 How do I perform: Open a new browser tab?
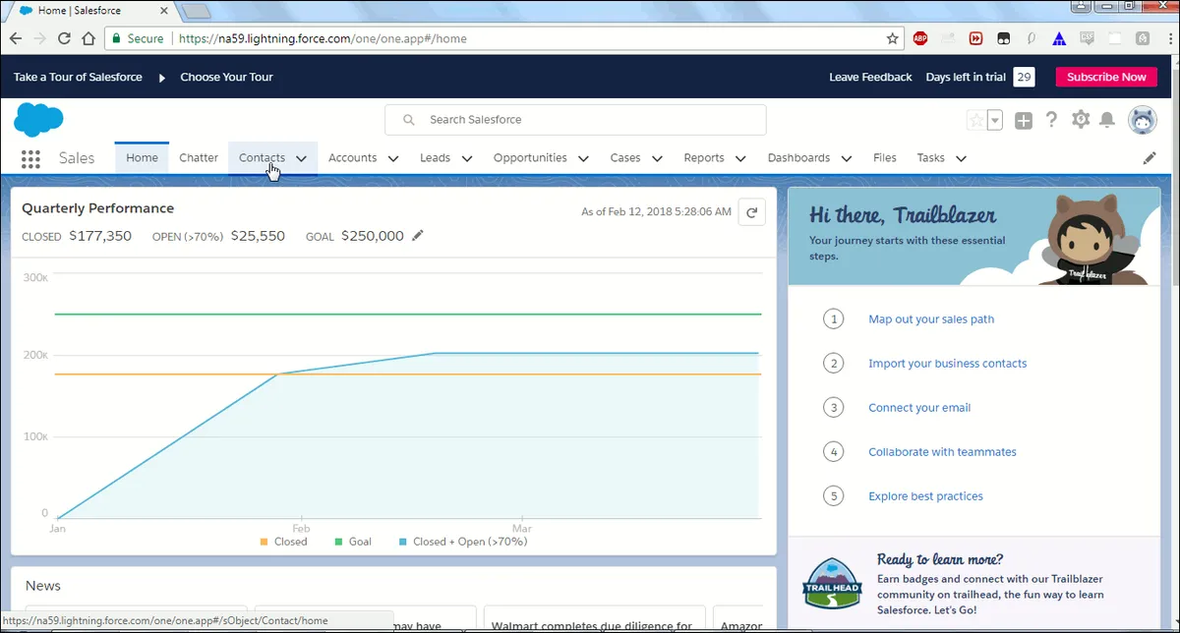tap(197, 12)
